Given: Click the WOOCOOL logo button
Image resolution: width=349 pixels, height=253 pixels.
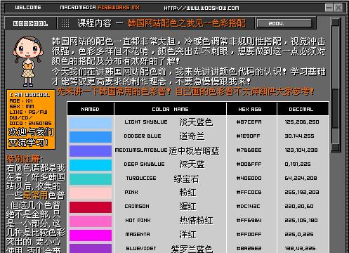Looking at the screenshot, I should 30,23.
